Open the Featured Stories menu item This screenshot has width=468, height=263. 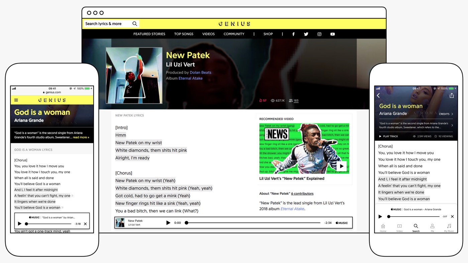tap(149, 34)
